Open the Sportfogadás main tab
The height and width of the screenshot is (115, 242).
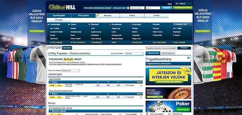59,16
